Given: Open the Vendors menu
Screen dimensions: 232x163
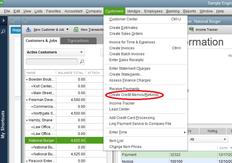Looking at the screenshot, I should click(x=133, y=11).
